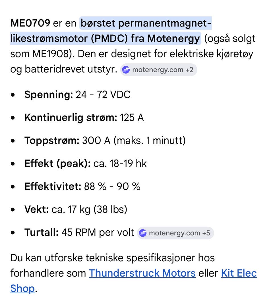Click the favicon in the motenergy.com +5 chip
This screenshot has width=273, height=300.
click(x=143, y=233)
